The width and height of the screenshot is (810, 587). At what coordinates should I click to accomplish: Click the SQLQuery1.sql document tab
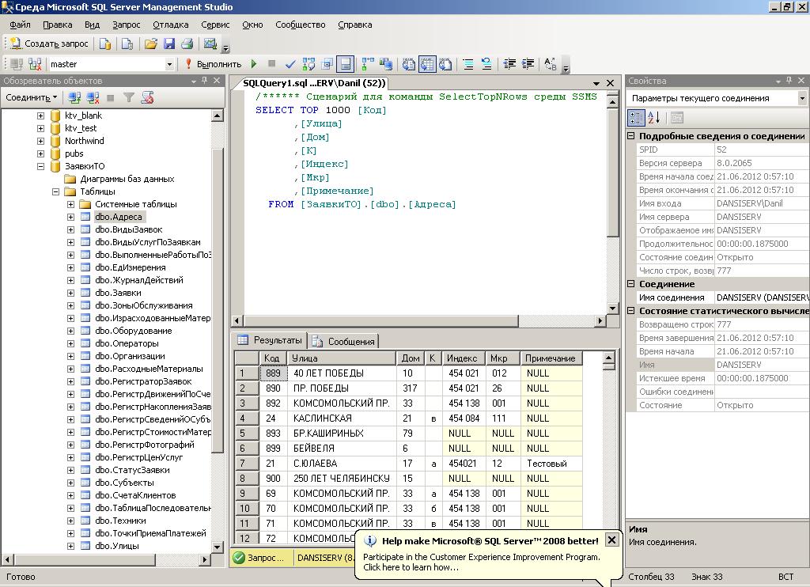click(314, 83)
